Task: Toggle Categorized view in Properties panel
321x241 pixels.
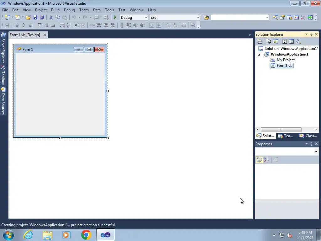Action: (x=259, y=160)
